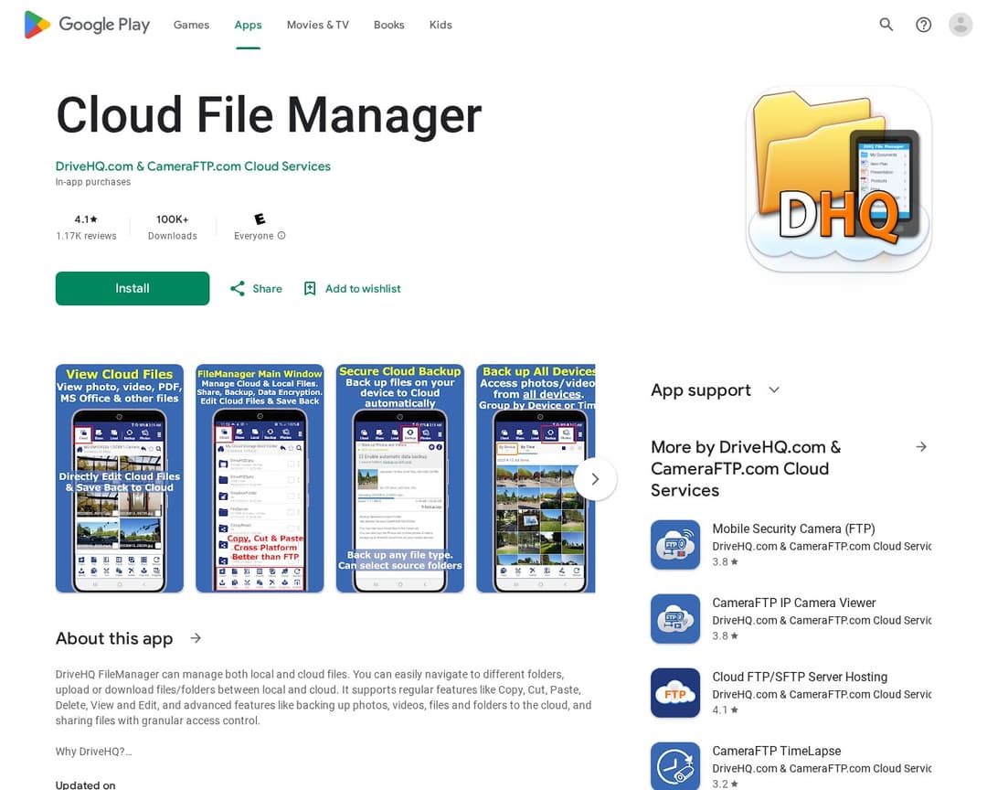This screenshot has height=790, width=987.
Task: Open the Kids tab
Action: point(440,25)
